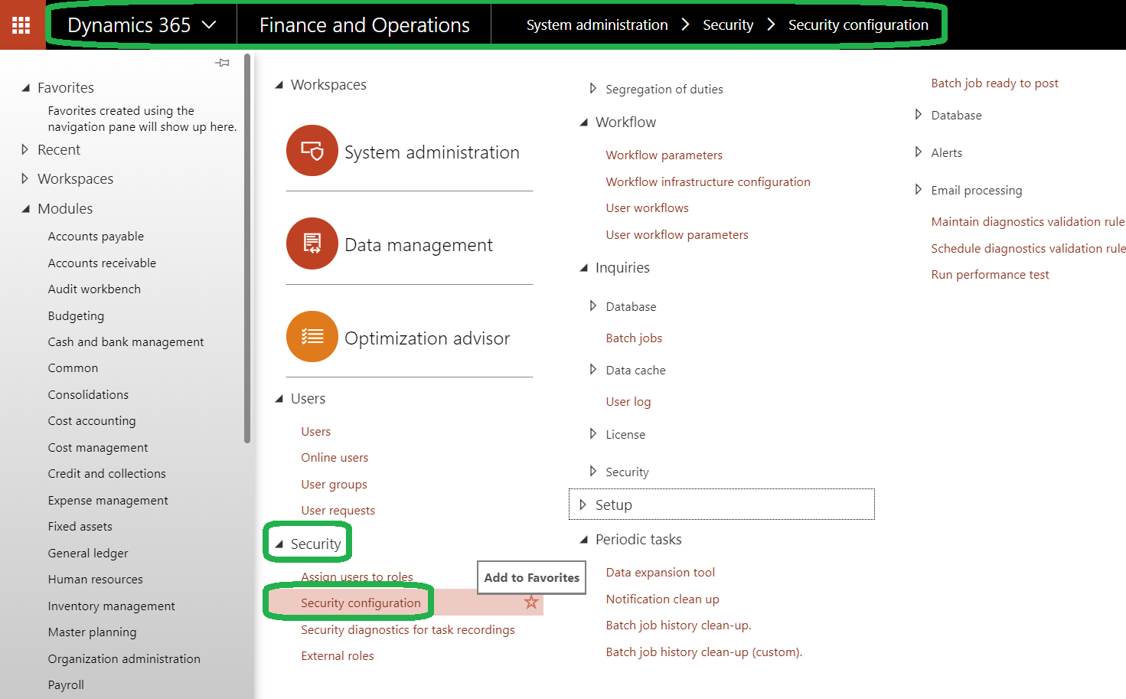Pin the navigation pane open
The height and width of the screenshot is (699, 1126).
pyautogui.click(x=222, y=62)
